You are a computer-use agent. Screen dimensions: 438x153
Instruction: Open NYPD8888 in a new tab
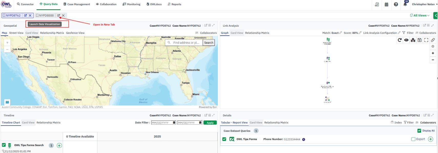(59, 15)
